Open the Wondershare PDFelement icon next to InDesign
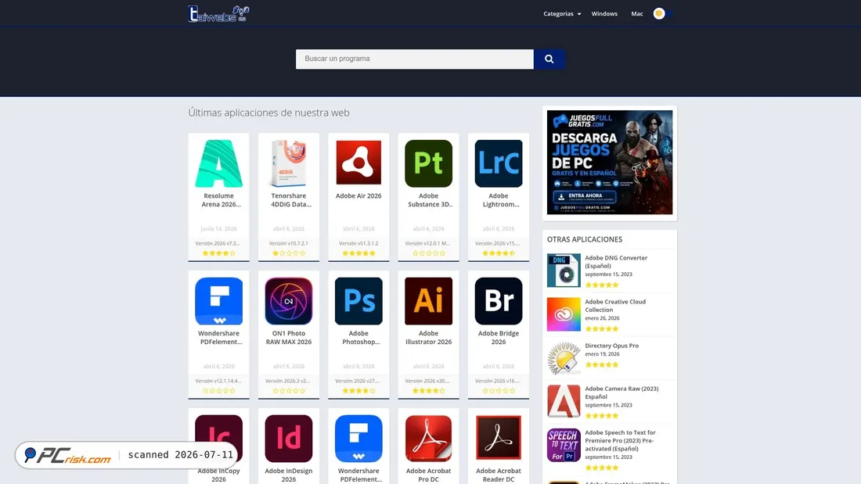The height and width of the screenshot is (484, 861). (358, 439)
